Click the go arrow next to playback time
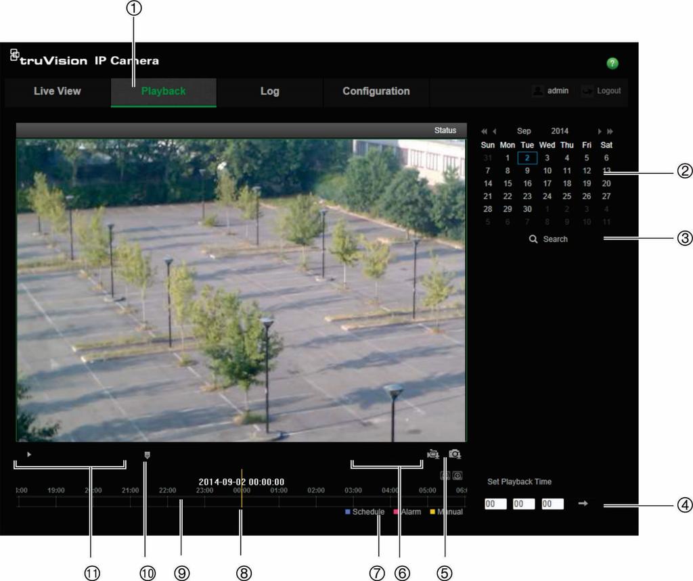This screenshot has height=581, width=693. [583, 503]
